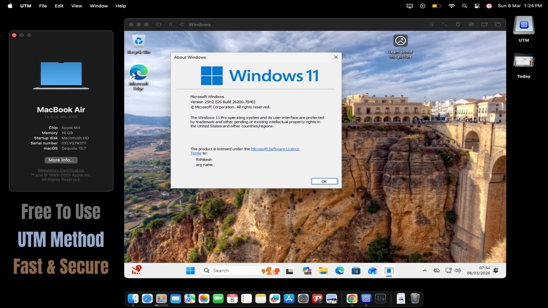Open Outlook from the Windows taskbar

372,270
